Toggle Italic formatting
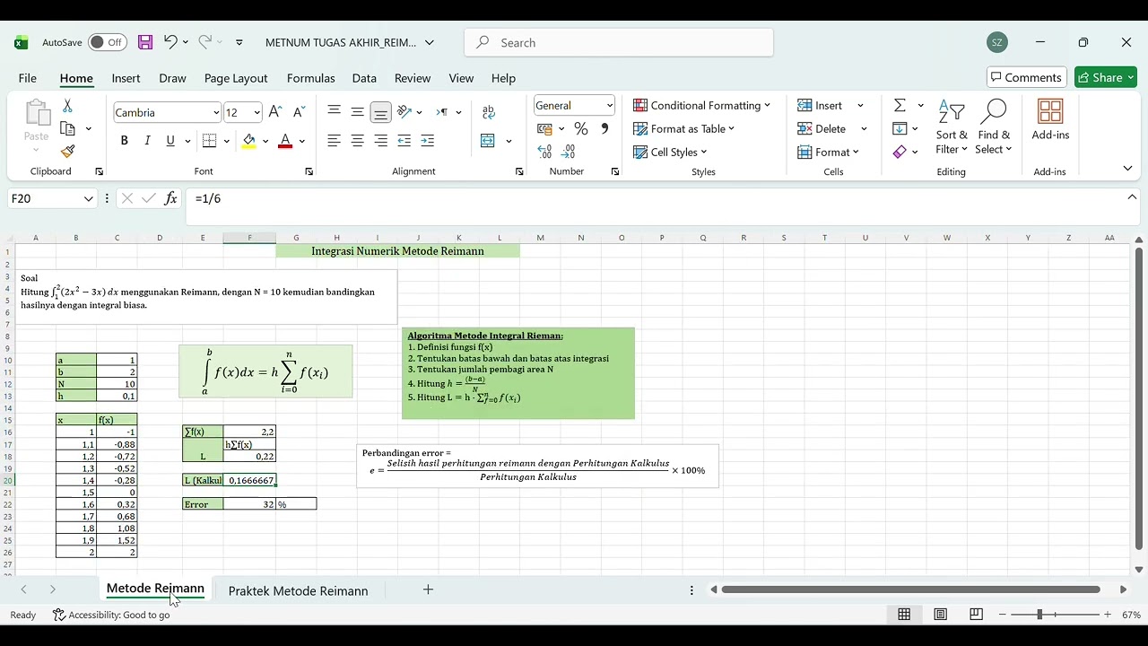The width and height of the screenshot is (1148, 646). (x=147, y=141)
